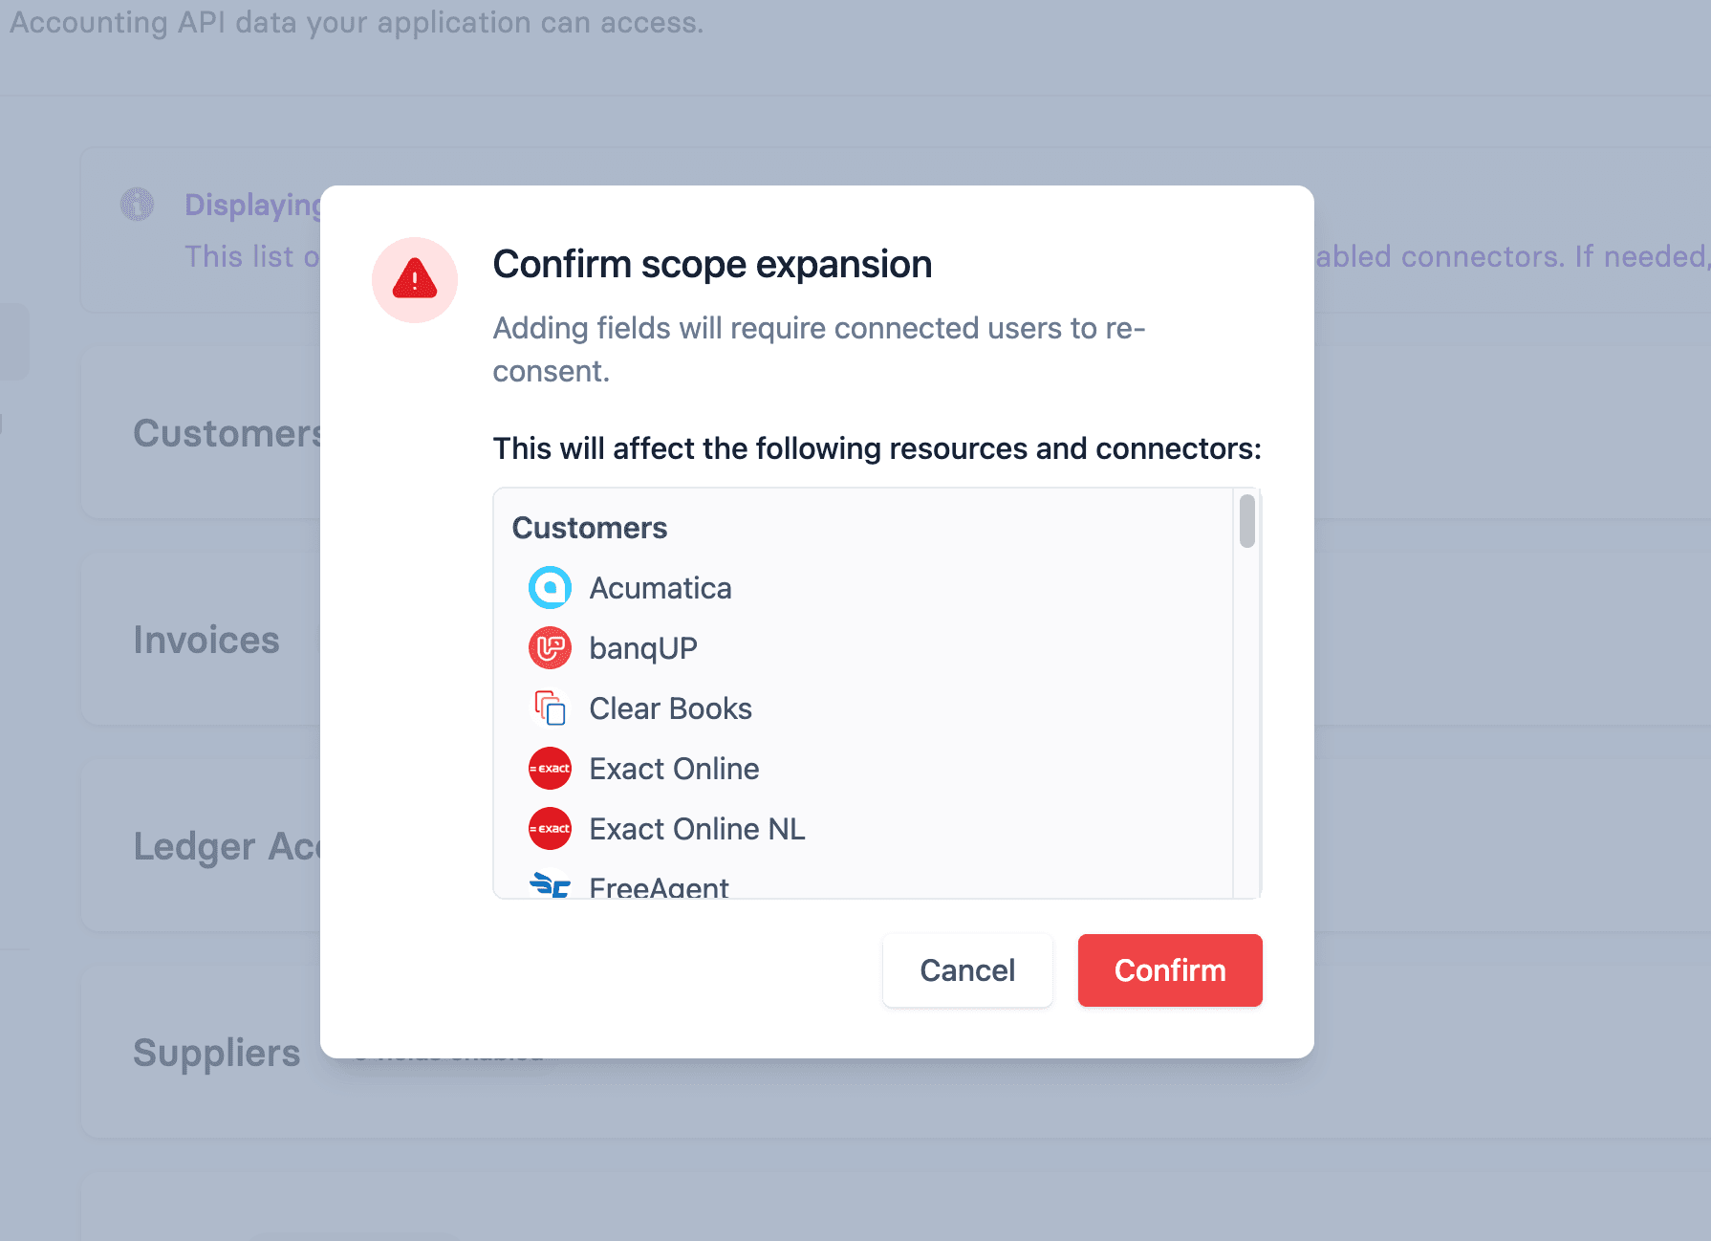Click the FreeAgent connector icon
Screen dimensions: 1711x1241
(x=549, y=886)
